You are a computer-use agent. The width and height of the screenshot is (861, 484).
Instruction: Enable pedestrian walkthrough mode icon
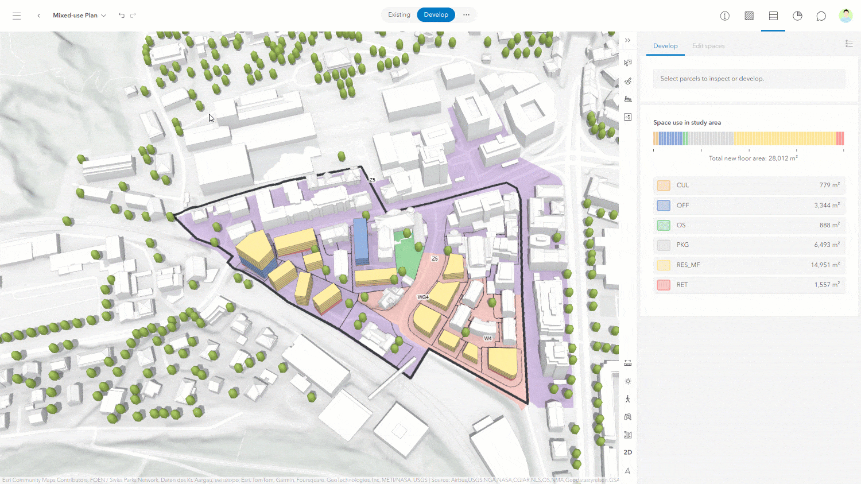click(x=627, y=398)
